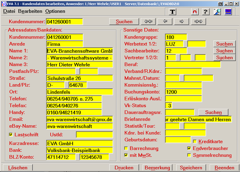This screenshot has width=240, height=172.
Task: Click the Kundengruppe field with 180
Action: [x=176, y=37]
